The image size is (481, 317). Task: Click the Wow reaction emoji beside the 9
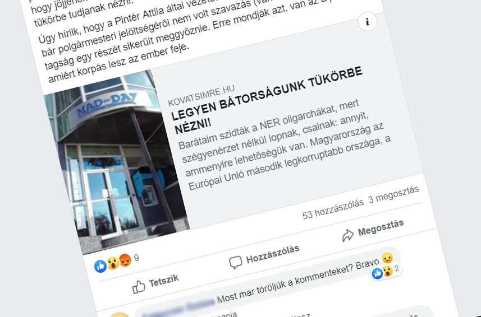point(113,263)
